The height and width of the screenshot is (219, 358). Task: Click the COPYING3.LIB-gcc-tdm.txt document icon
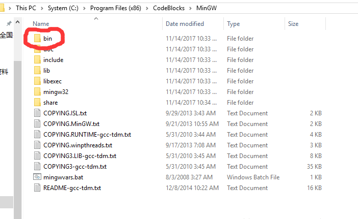(37, 156)
